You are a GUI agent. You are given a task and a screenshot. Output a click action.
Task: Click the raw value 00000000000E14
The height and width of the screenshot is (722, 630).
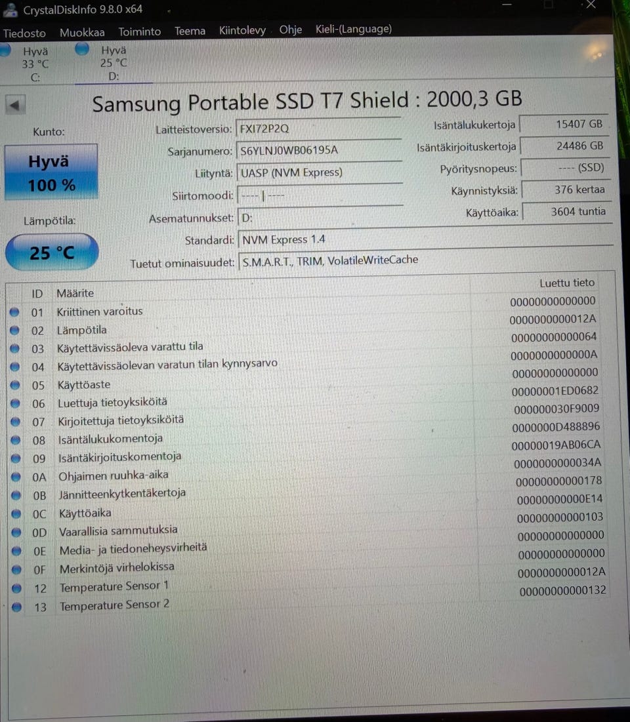click(560, 499)
